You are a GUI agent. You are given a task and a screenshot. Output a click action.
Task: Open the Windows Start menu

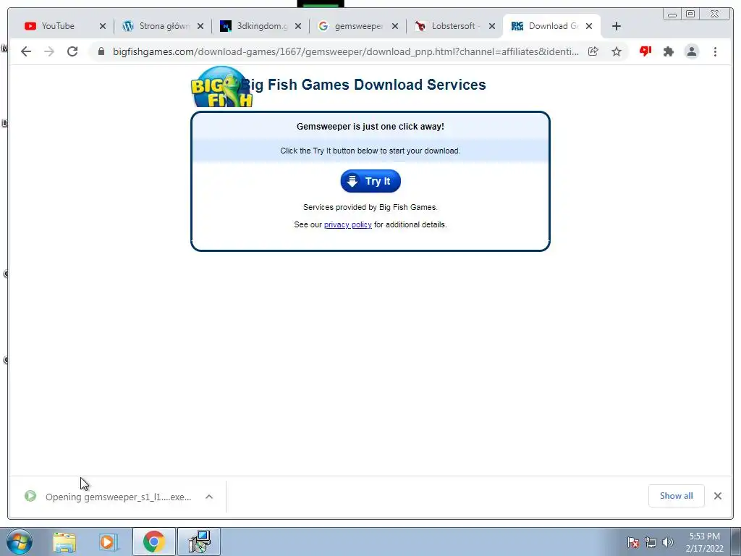point(20,542)
